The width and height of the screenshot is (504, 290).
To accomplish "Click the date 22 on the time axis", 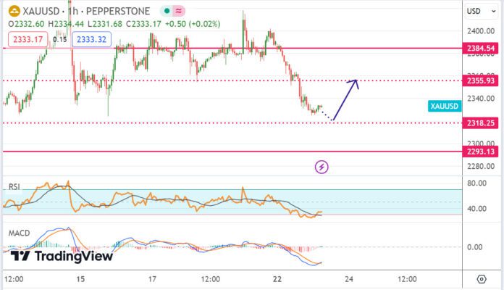I will click(x=279, y=278).
